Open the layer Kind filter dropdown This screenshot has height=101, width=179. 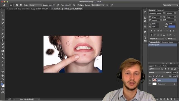coord(154,69)
